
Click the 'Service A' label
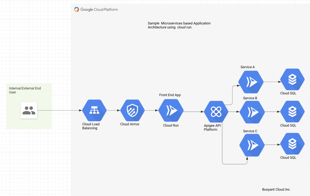coord(248,67)
